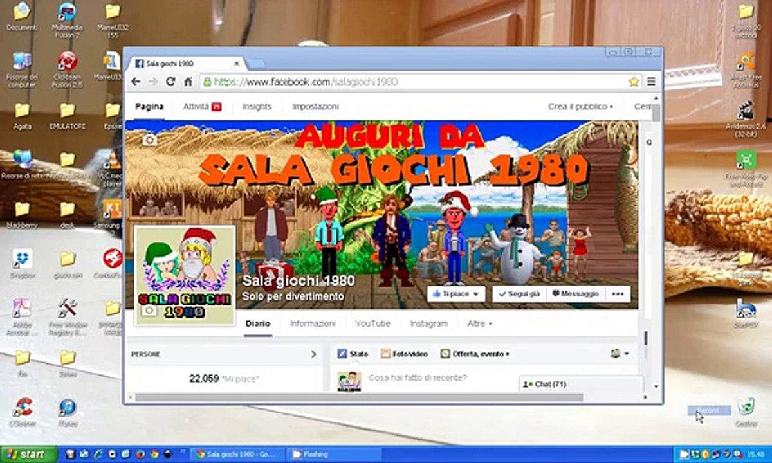This screenshot has width=772, height=463.
Task: Expand the Persone section chevron
Action: [313, 354]
